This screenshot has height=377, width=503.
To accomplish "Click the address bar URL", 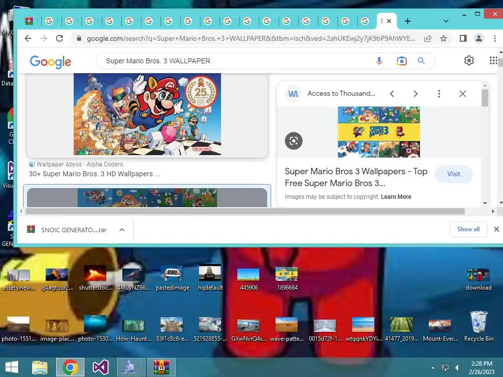I will (x=251, y=38).
